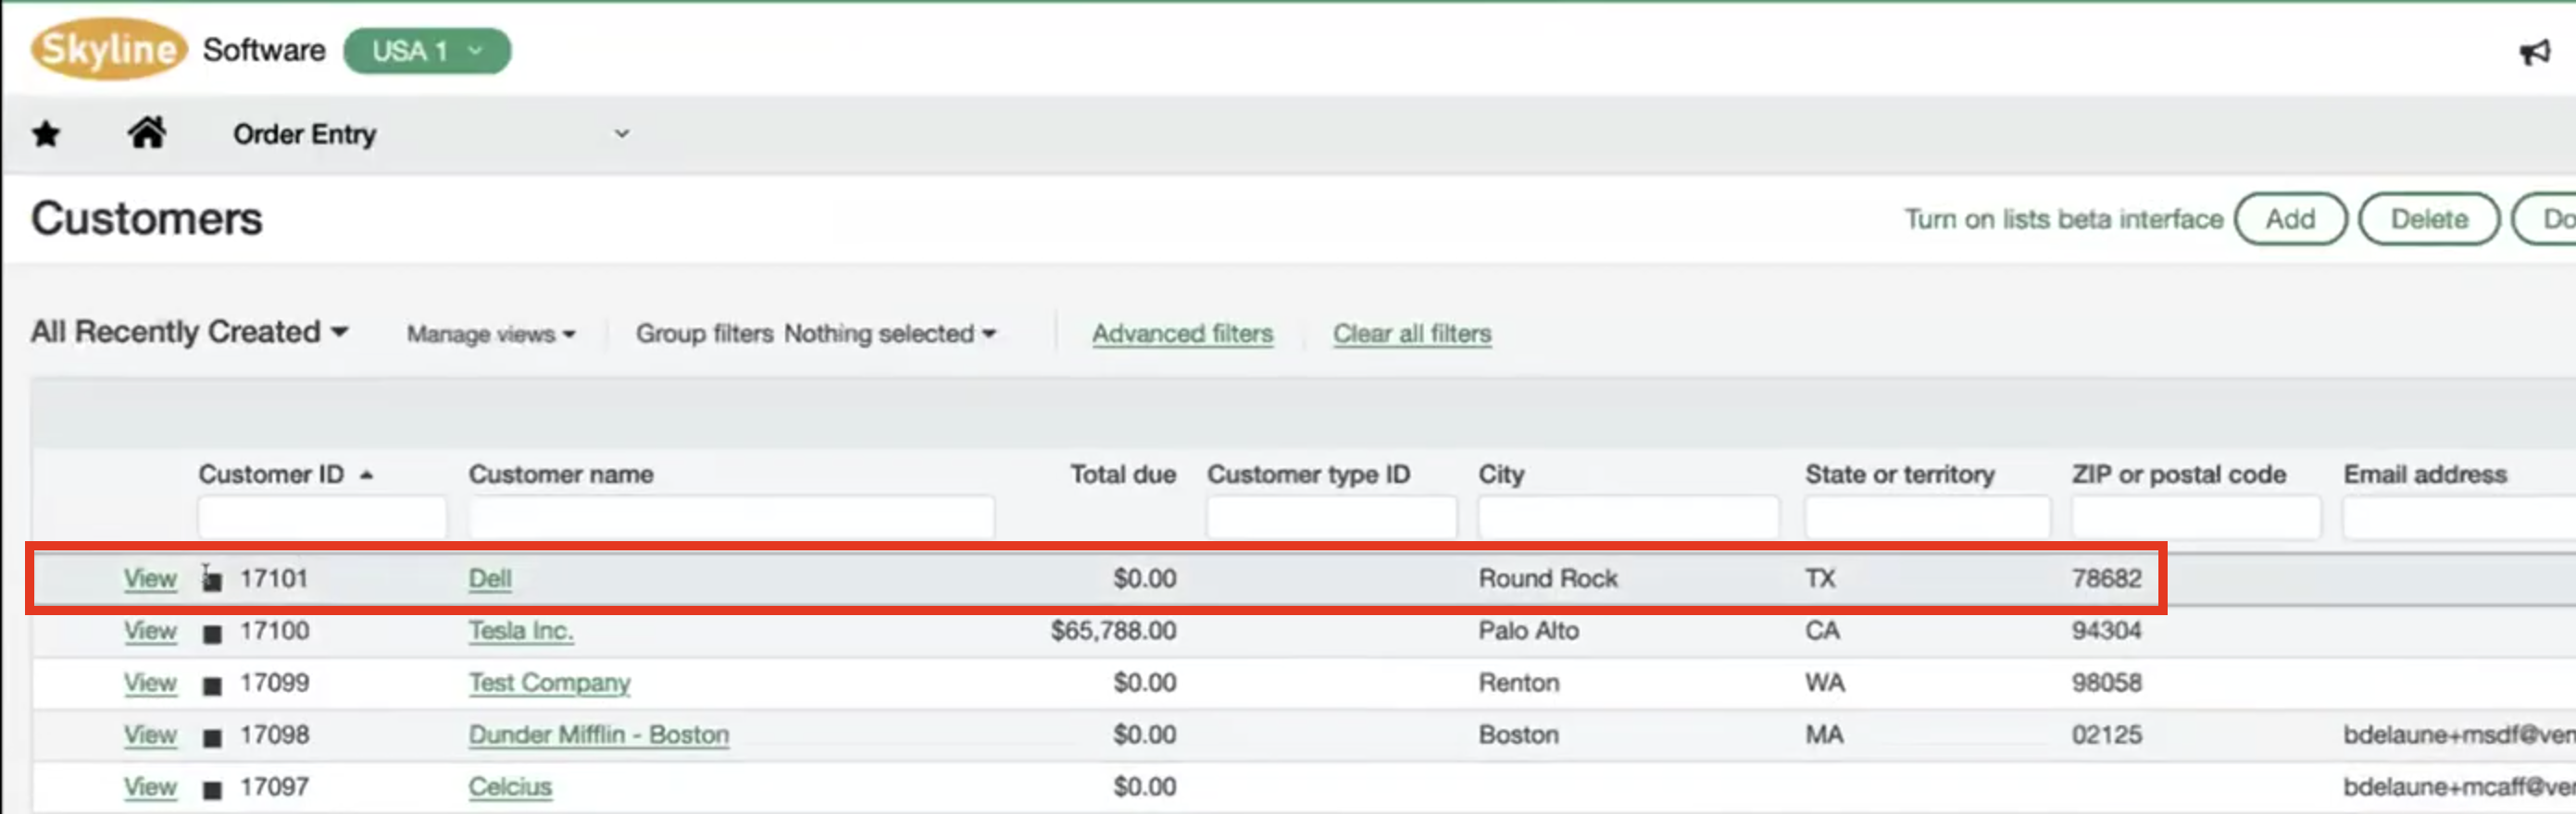Open the Dell customer link

click(490, 578)
